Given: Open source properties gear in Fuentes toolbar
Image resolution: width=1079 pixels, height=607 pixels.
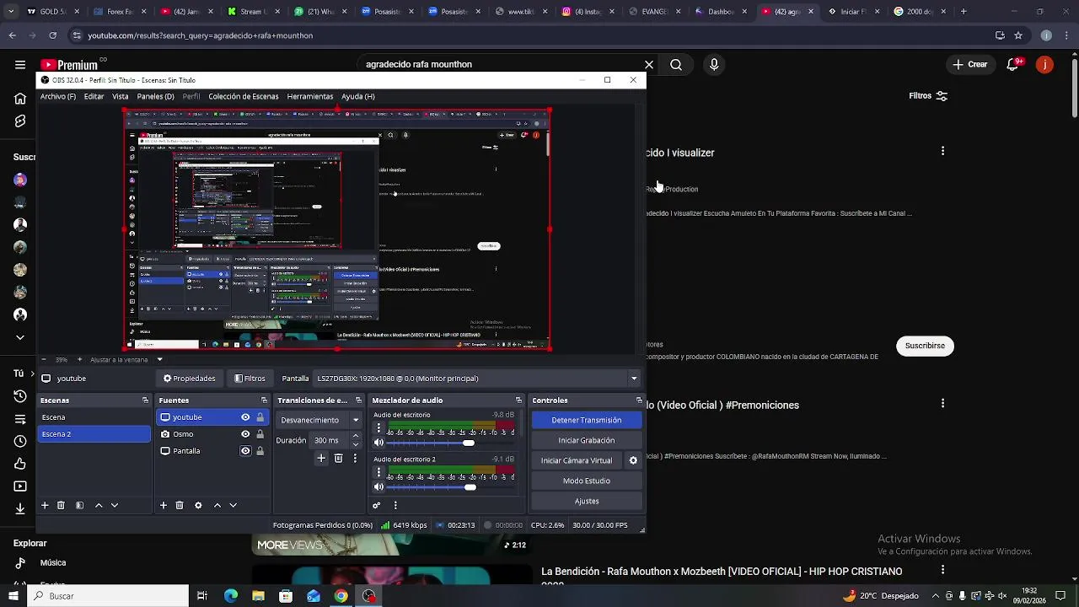Looking at the screenshot, I should tap(198, 505).
